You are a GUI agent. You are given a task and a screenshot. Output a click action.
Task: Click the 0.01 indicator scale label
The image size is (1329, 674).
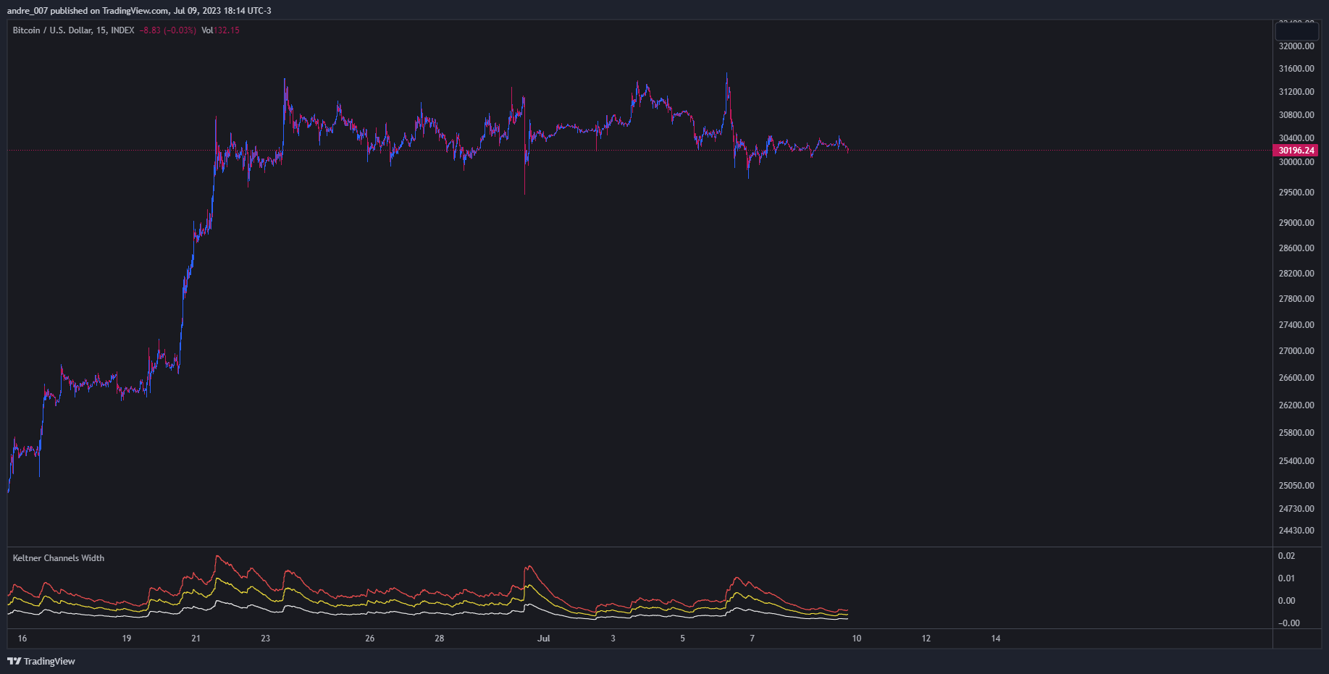[x=1286, y=578]
